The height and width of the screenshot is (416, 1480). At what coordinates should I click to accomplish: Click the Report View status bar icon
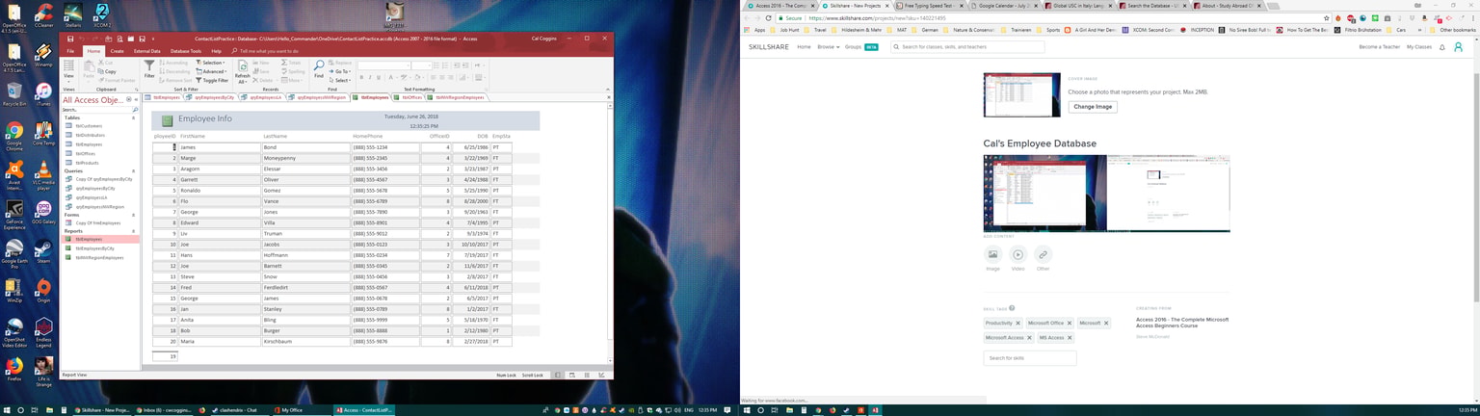559,375
